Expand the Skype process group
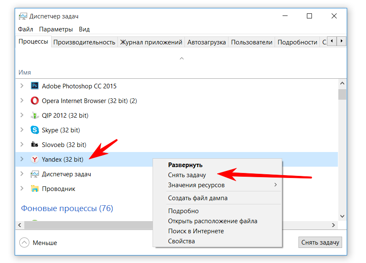The width and height of the screenshot is (366, 263). 22,130
